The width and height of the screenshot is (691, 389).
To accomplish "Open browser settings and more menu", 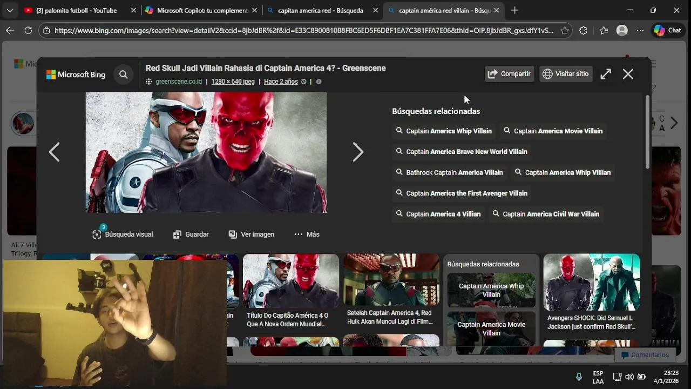I will (640, 30).
